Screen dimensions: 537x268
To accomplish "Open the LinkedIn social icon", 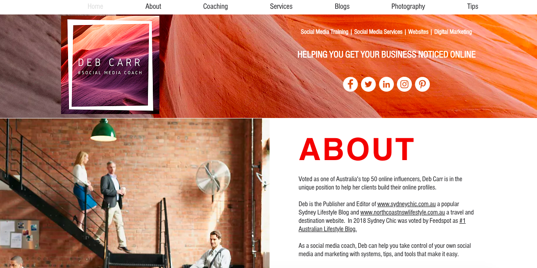I will point(386,84).
